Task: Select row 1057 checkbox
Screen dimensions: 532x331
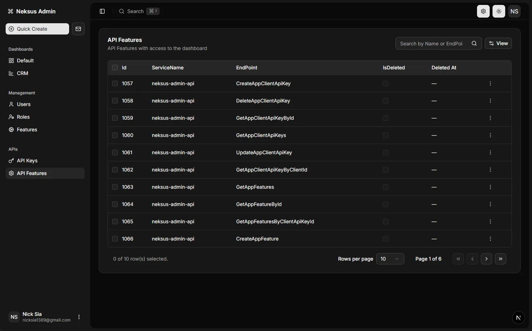Action: point(115,83)
